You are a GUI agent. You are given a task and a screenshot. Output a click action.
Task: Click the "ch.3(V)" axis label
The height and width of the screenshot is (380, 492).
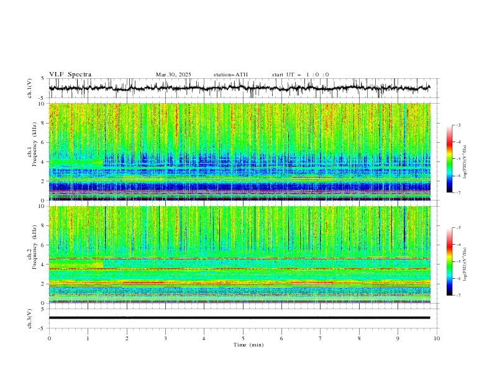(x=30, y=319)
